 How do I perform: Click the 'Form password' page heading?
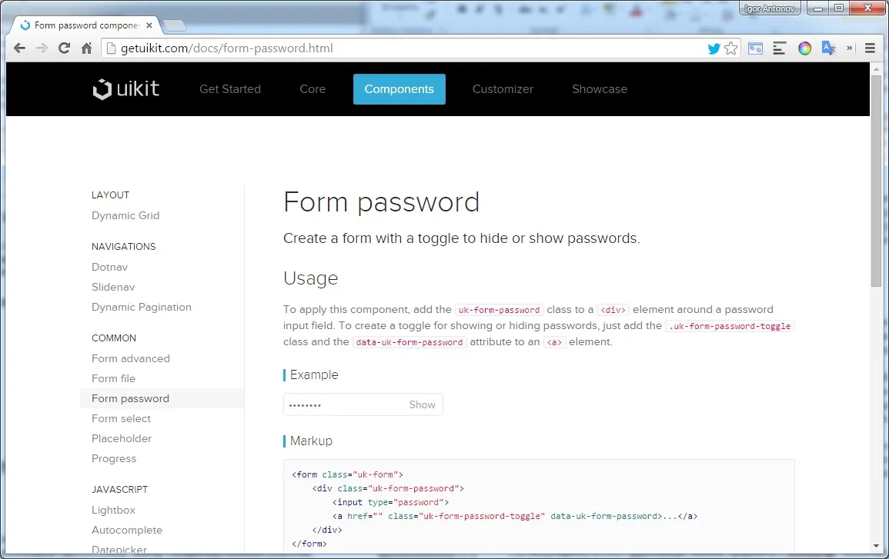pos(382,202)
